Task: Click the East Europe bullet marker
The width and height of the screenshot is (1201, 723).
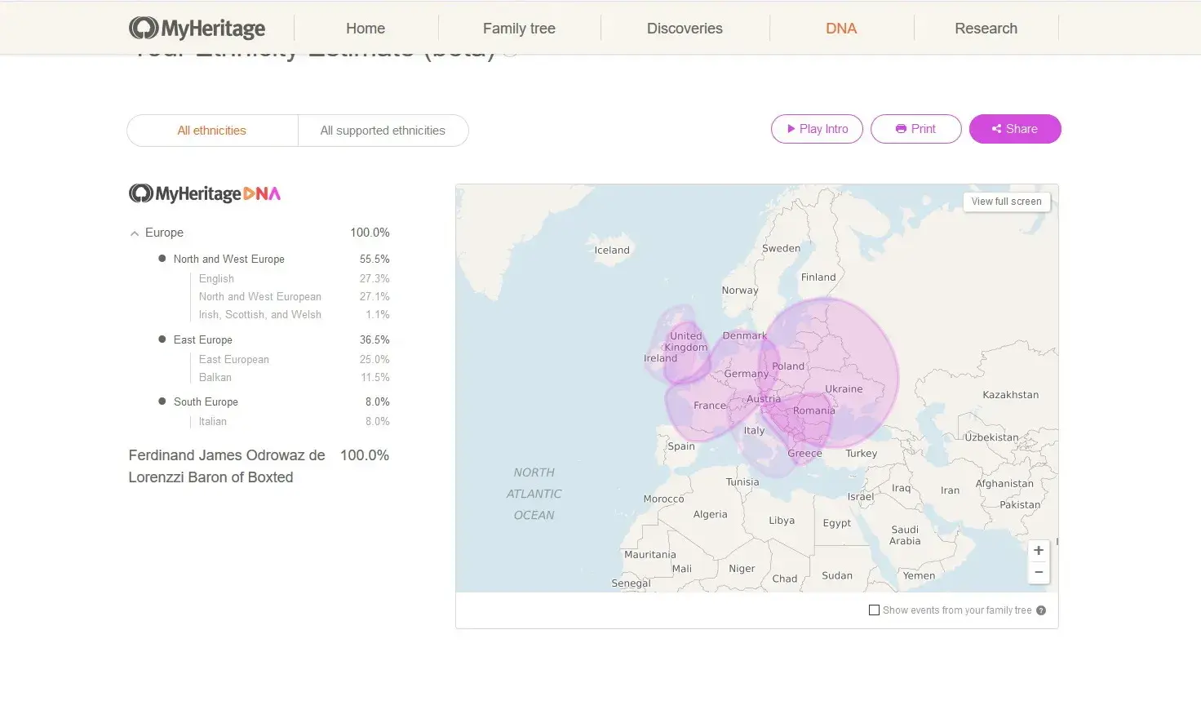Action: [162, 339]
